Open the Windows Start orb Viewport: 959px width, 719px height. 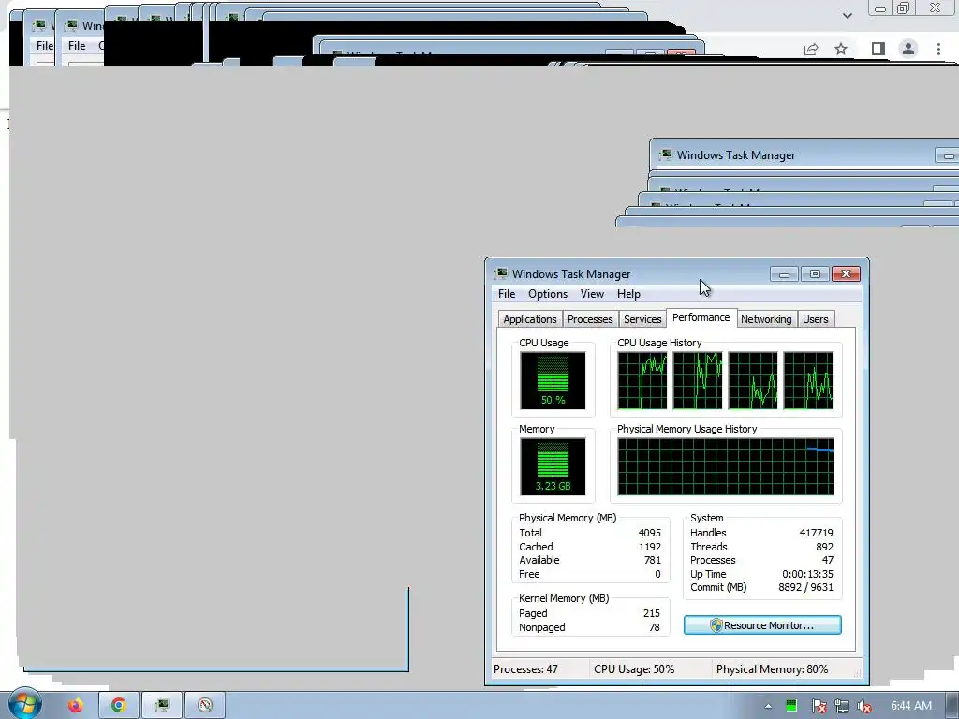coord(24,705)
